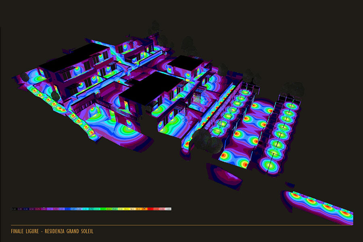Pick the 0.75 purple swatch in the legend
The width and height of the screenshot is (363, 242).
(x=38, y=209)
